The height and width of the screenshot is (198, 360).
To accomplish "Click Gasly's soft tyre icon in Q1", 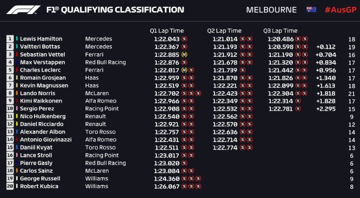I will pyautogui.click(x=184, y=163).
